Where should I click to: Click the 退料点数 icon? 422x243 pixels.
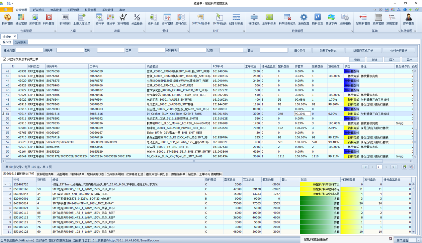(181, 19)
